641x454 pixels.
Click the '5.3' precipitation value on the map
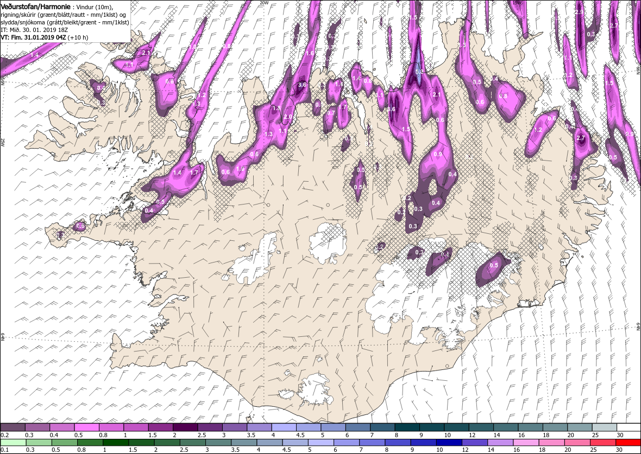click(x=419, y=72)
